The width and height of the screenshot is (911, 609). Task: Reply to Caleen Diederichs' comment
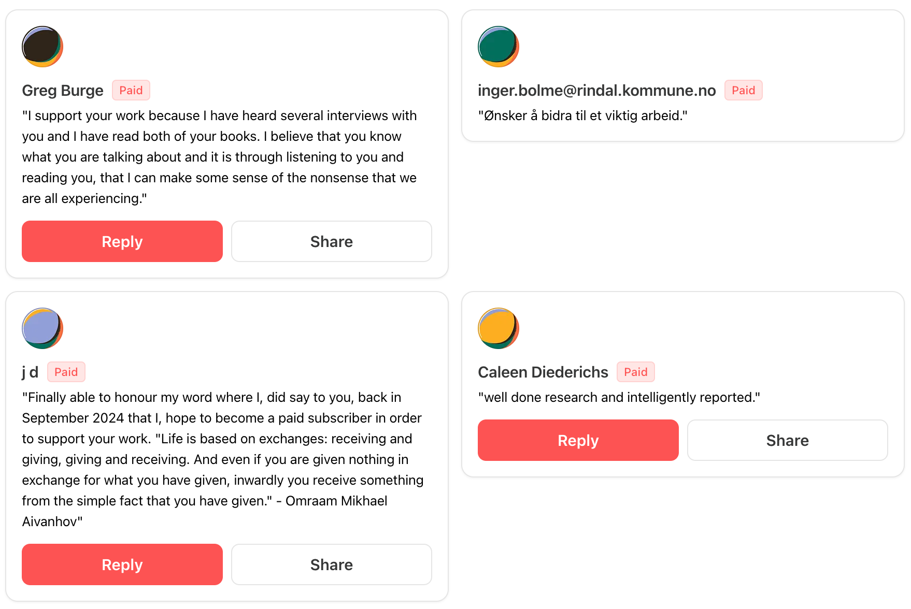coord(578,440)
